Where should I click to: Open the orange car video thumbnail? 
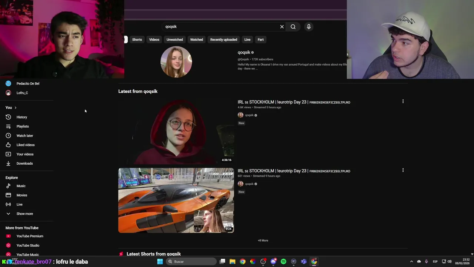[176, 200]
